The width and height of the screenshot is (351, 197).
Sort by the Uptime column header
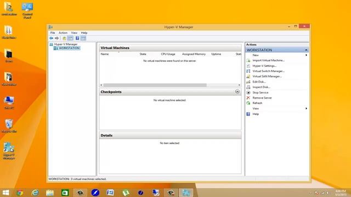[x=216, y=54]
